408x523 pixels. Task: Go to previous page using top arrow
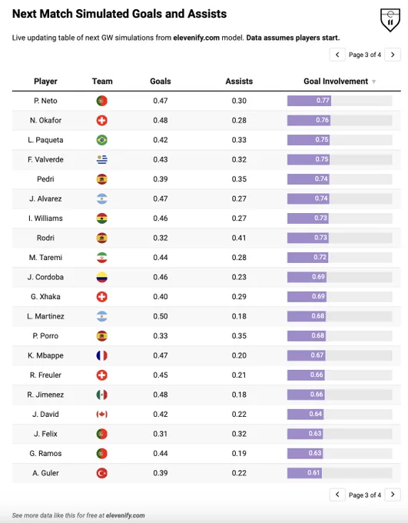pyautogui.click(x=337, y=55)
